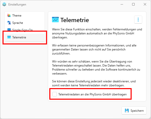Go to the Single-Sign-On settings page

22,30
